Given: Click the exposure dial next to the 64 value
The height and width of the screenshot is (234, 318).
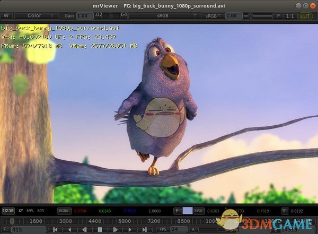Looking at the screenshot, I should coord(111,15).
